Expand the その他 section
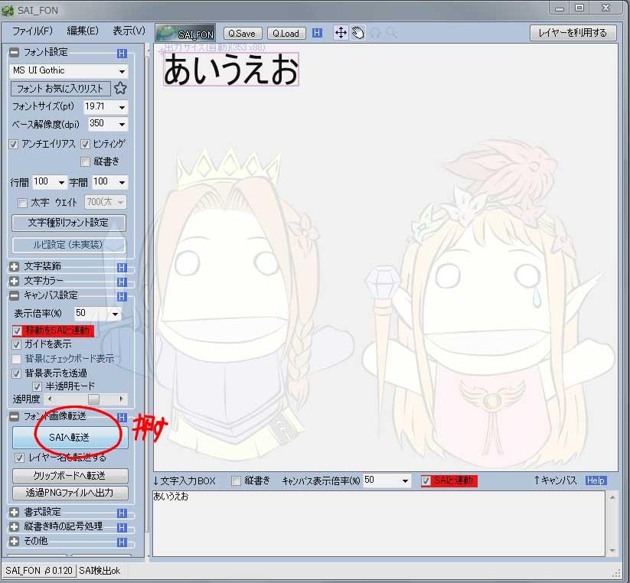Screen dimensions: 630x583 (14, 541)
